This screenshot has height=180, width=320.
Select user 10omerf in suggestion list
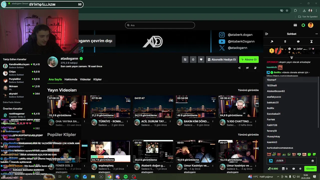[x=291, y=80]
